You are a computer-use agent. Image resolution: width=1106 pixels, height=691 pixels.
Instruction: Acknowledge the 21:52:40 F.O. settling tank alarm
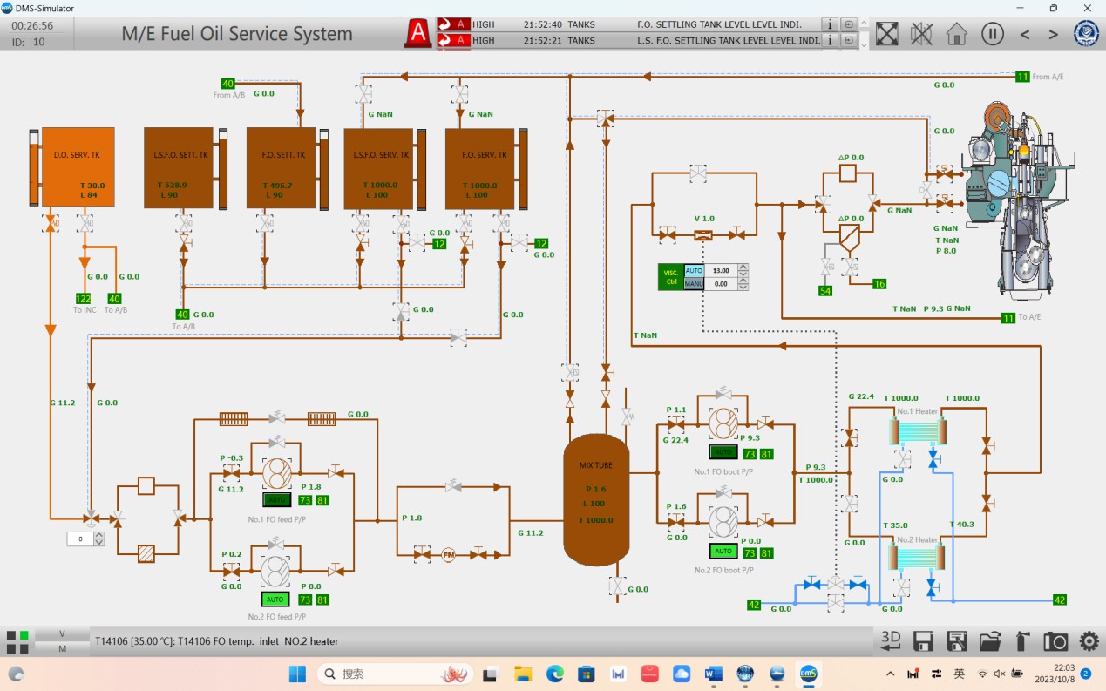pyautogui.click(x=453, y=24)
